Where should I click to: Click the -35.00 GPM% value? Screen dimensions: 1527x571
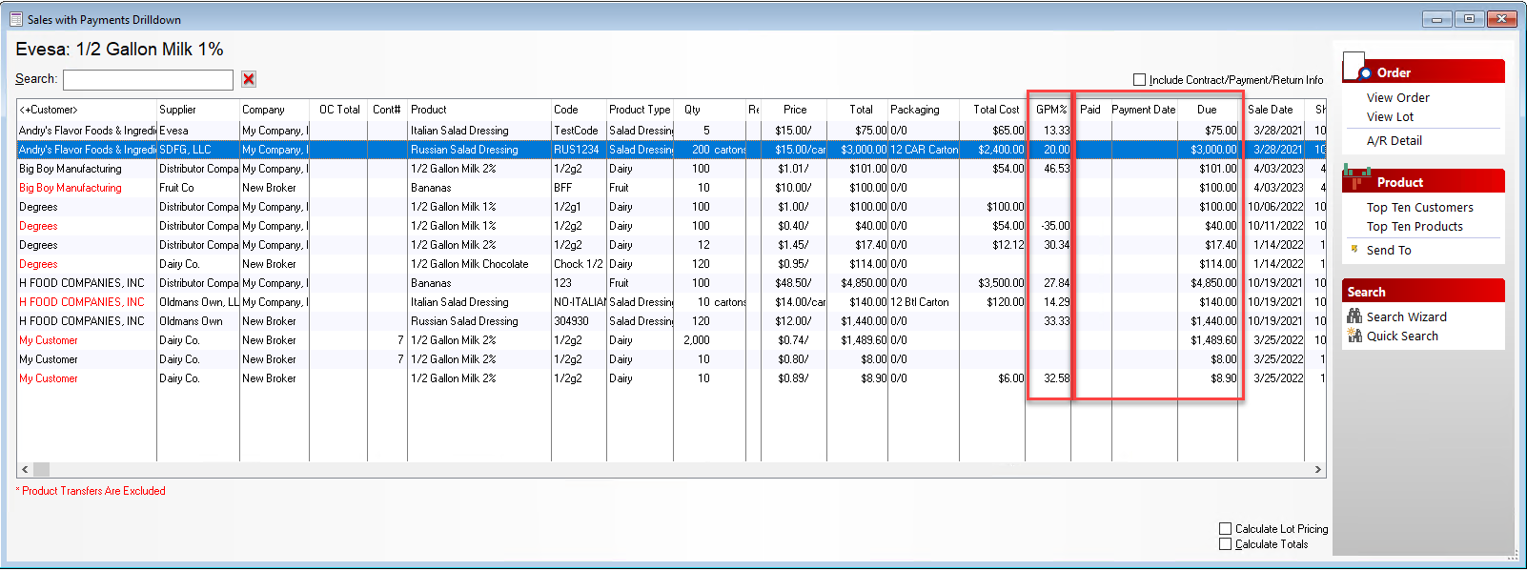coord(1055,226)
